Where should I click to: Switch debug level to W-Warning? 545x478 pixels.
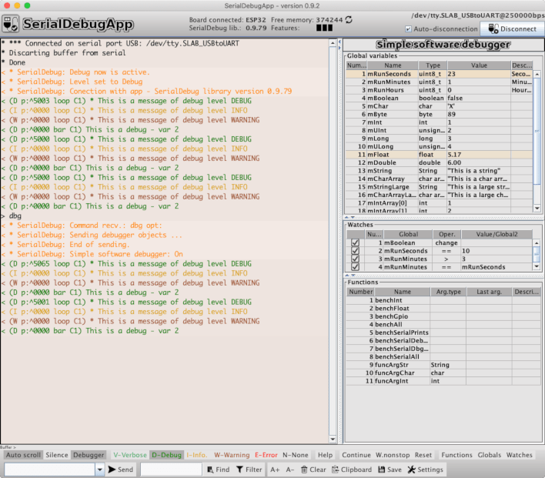point(232,455)
